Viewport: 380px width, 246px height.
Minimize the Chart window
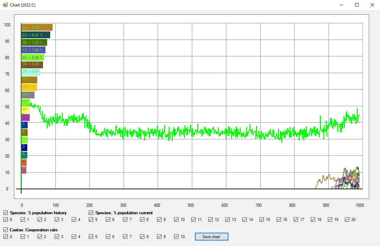(x=341, y=5)
